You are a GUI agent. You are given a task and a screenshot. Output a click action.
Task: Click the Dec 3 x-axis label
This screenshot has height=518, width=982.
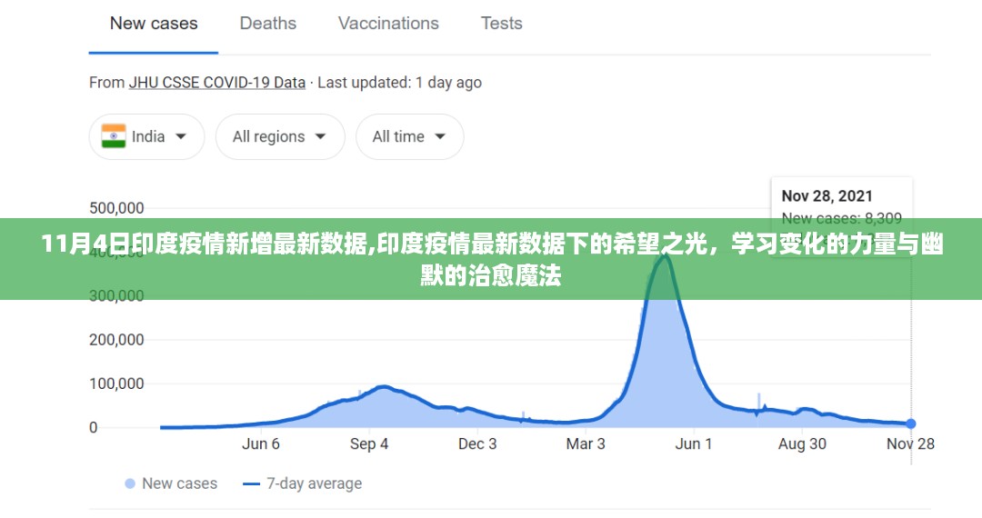477,443
